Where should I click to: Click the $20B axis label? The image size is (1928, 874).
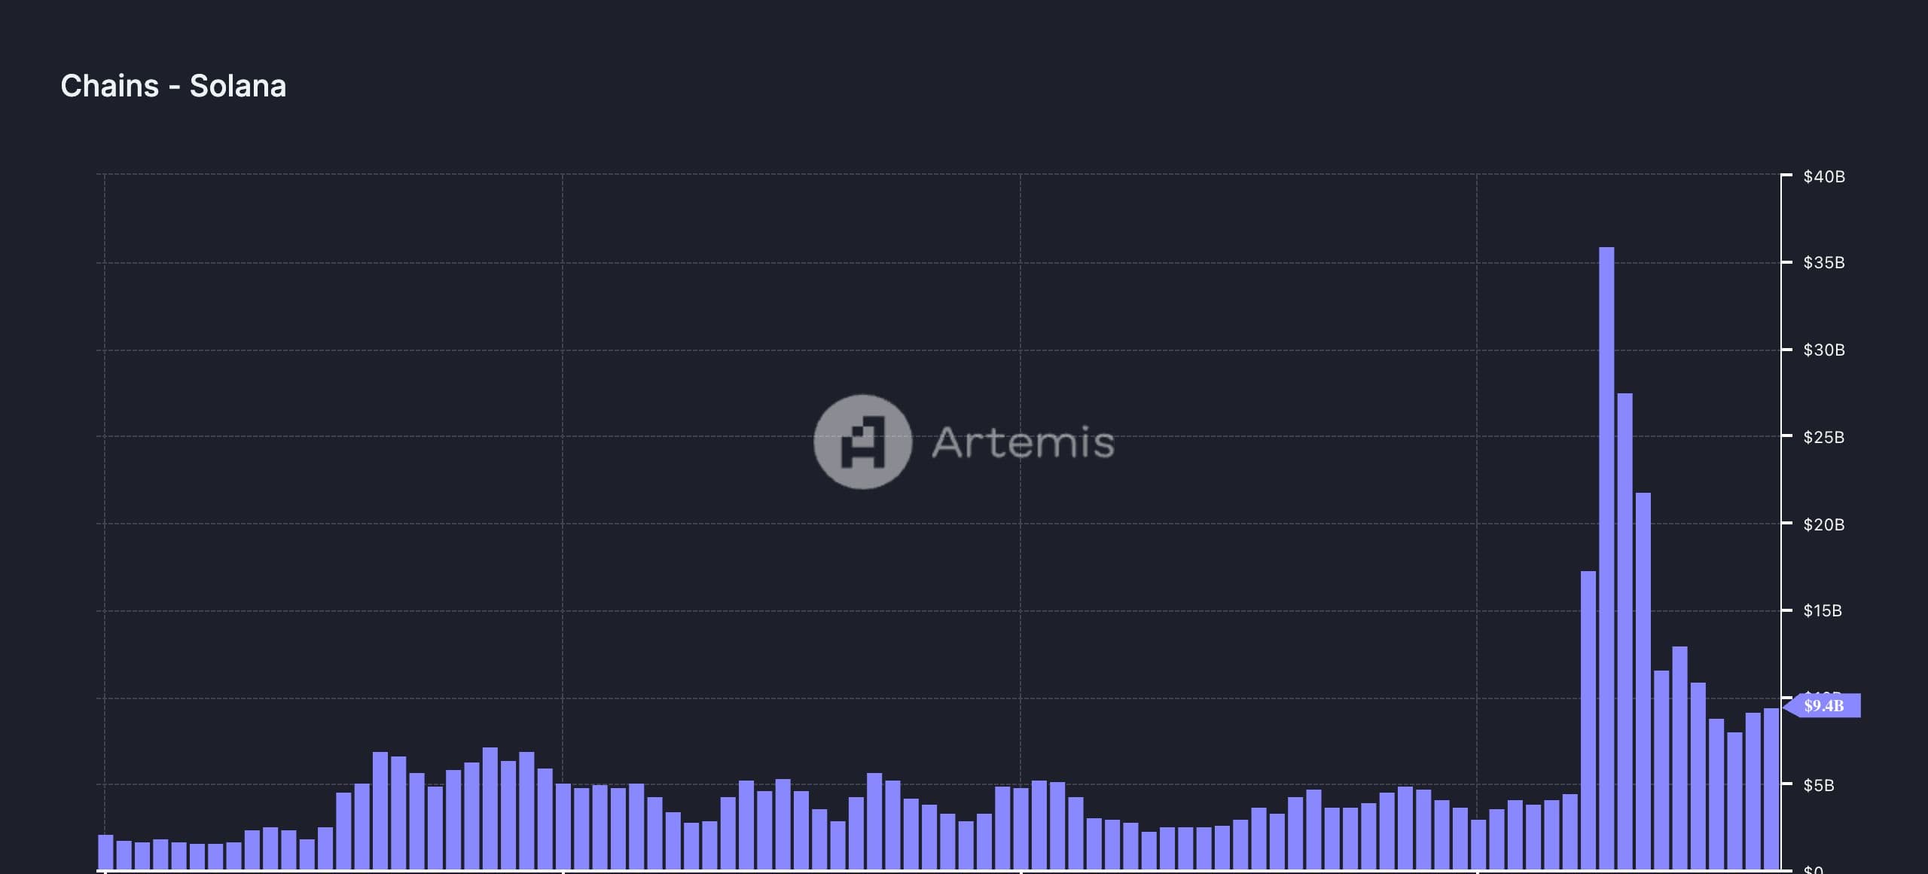pos(1823,524)
